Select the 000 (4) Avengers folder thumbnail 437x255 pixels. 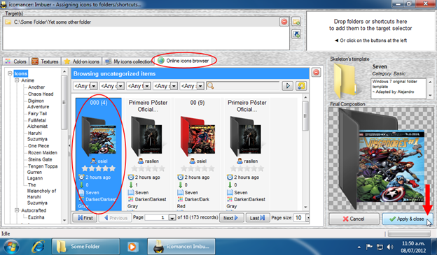coord(99,136)
